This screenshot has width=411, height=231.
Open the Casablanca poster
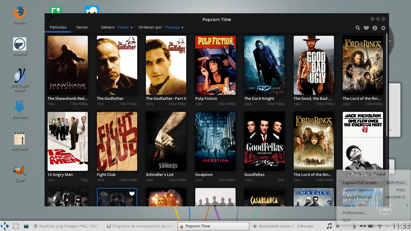[x=264, y=197]
